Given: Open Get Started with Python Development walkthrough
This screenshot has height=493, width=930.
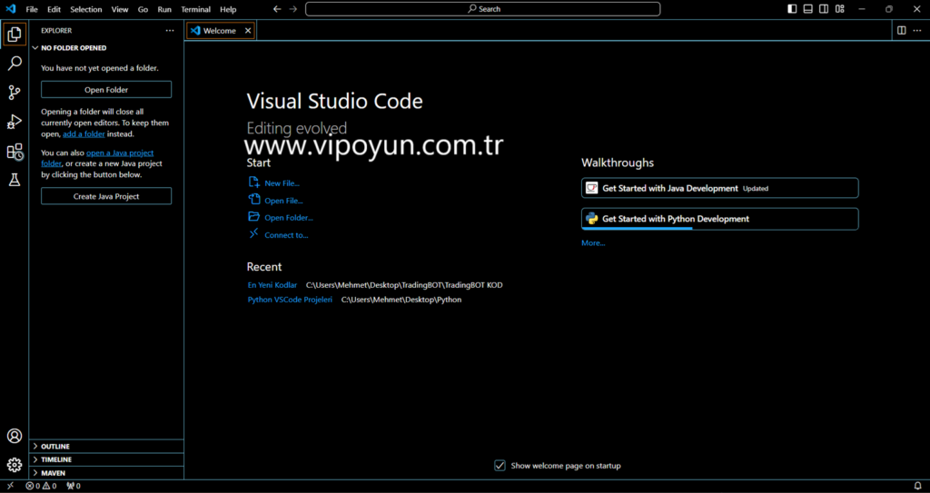Looking at the screenshot, I should tap(719, 218).
